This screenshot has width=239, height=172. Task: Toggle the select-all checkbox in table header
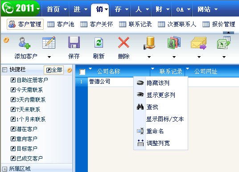tap(82, 72)
